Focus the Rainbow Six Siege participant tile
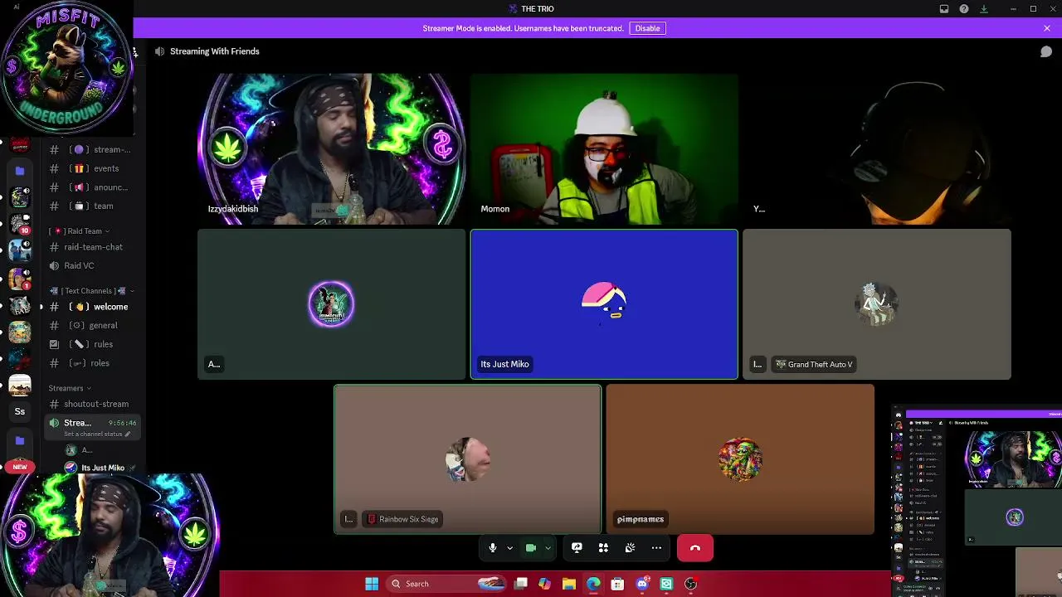This screenshot has width=1062, height=597. [468, 459]
